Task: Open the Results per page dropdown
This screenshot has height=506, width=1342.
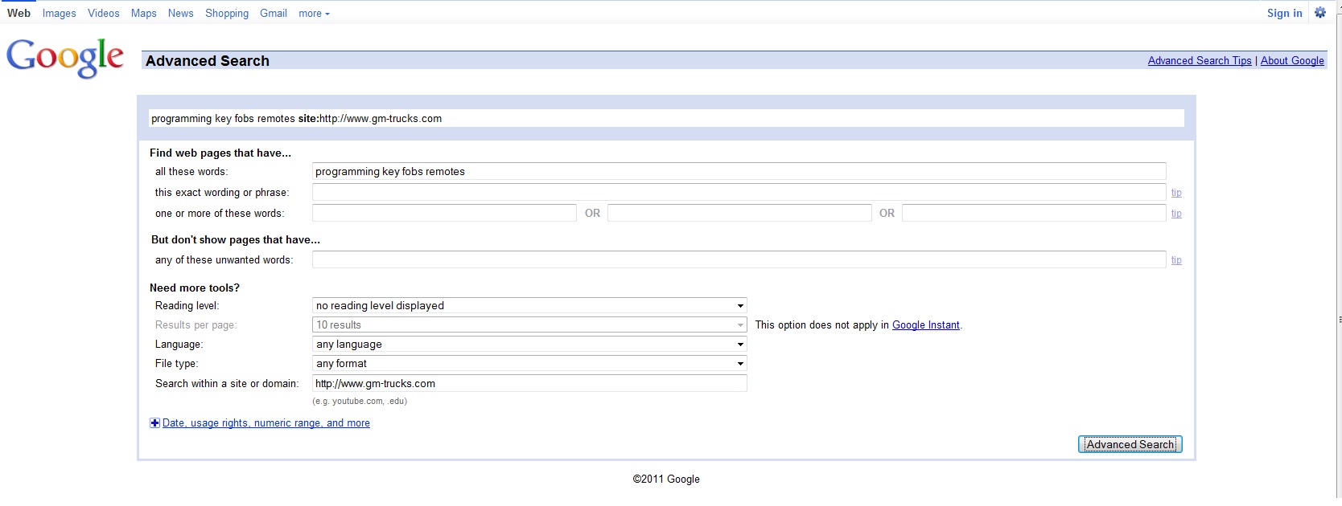Action: point(529,324)
